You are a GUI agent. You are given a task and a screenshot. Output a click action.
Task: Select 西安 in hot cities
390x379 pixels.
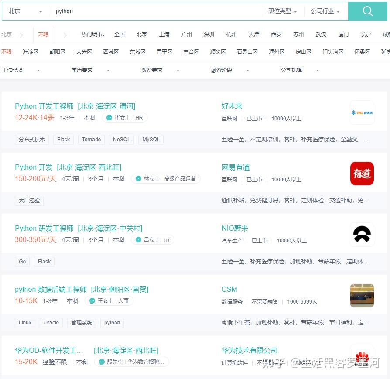click(276, 34)
